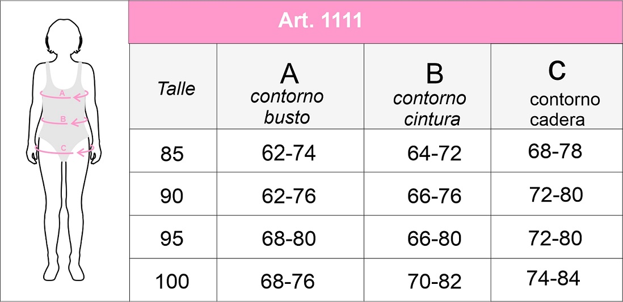Viewport: 623px width, 302px height.
Task: Click the 70-82 waist cell
Action: (x=434, y=282)
